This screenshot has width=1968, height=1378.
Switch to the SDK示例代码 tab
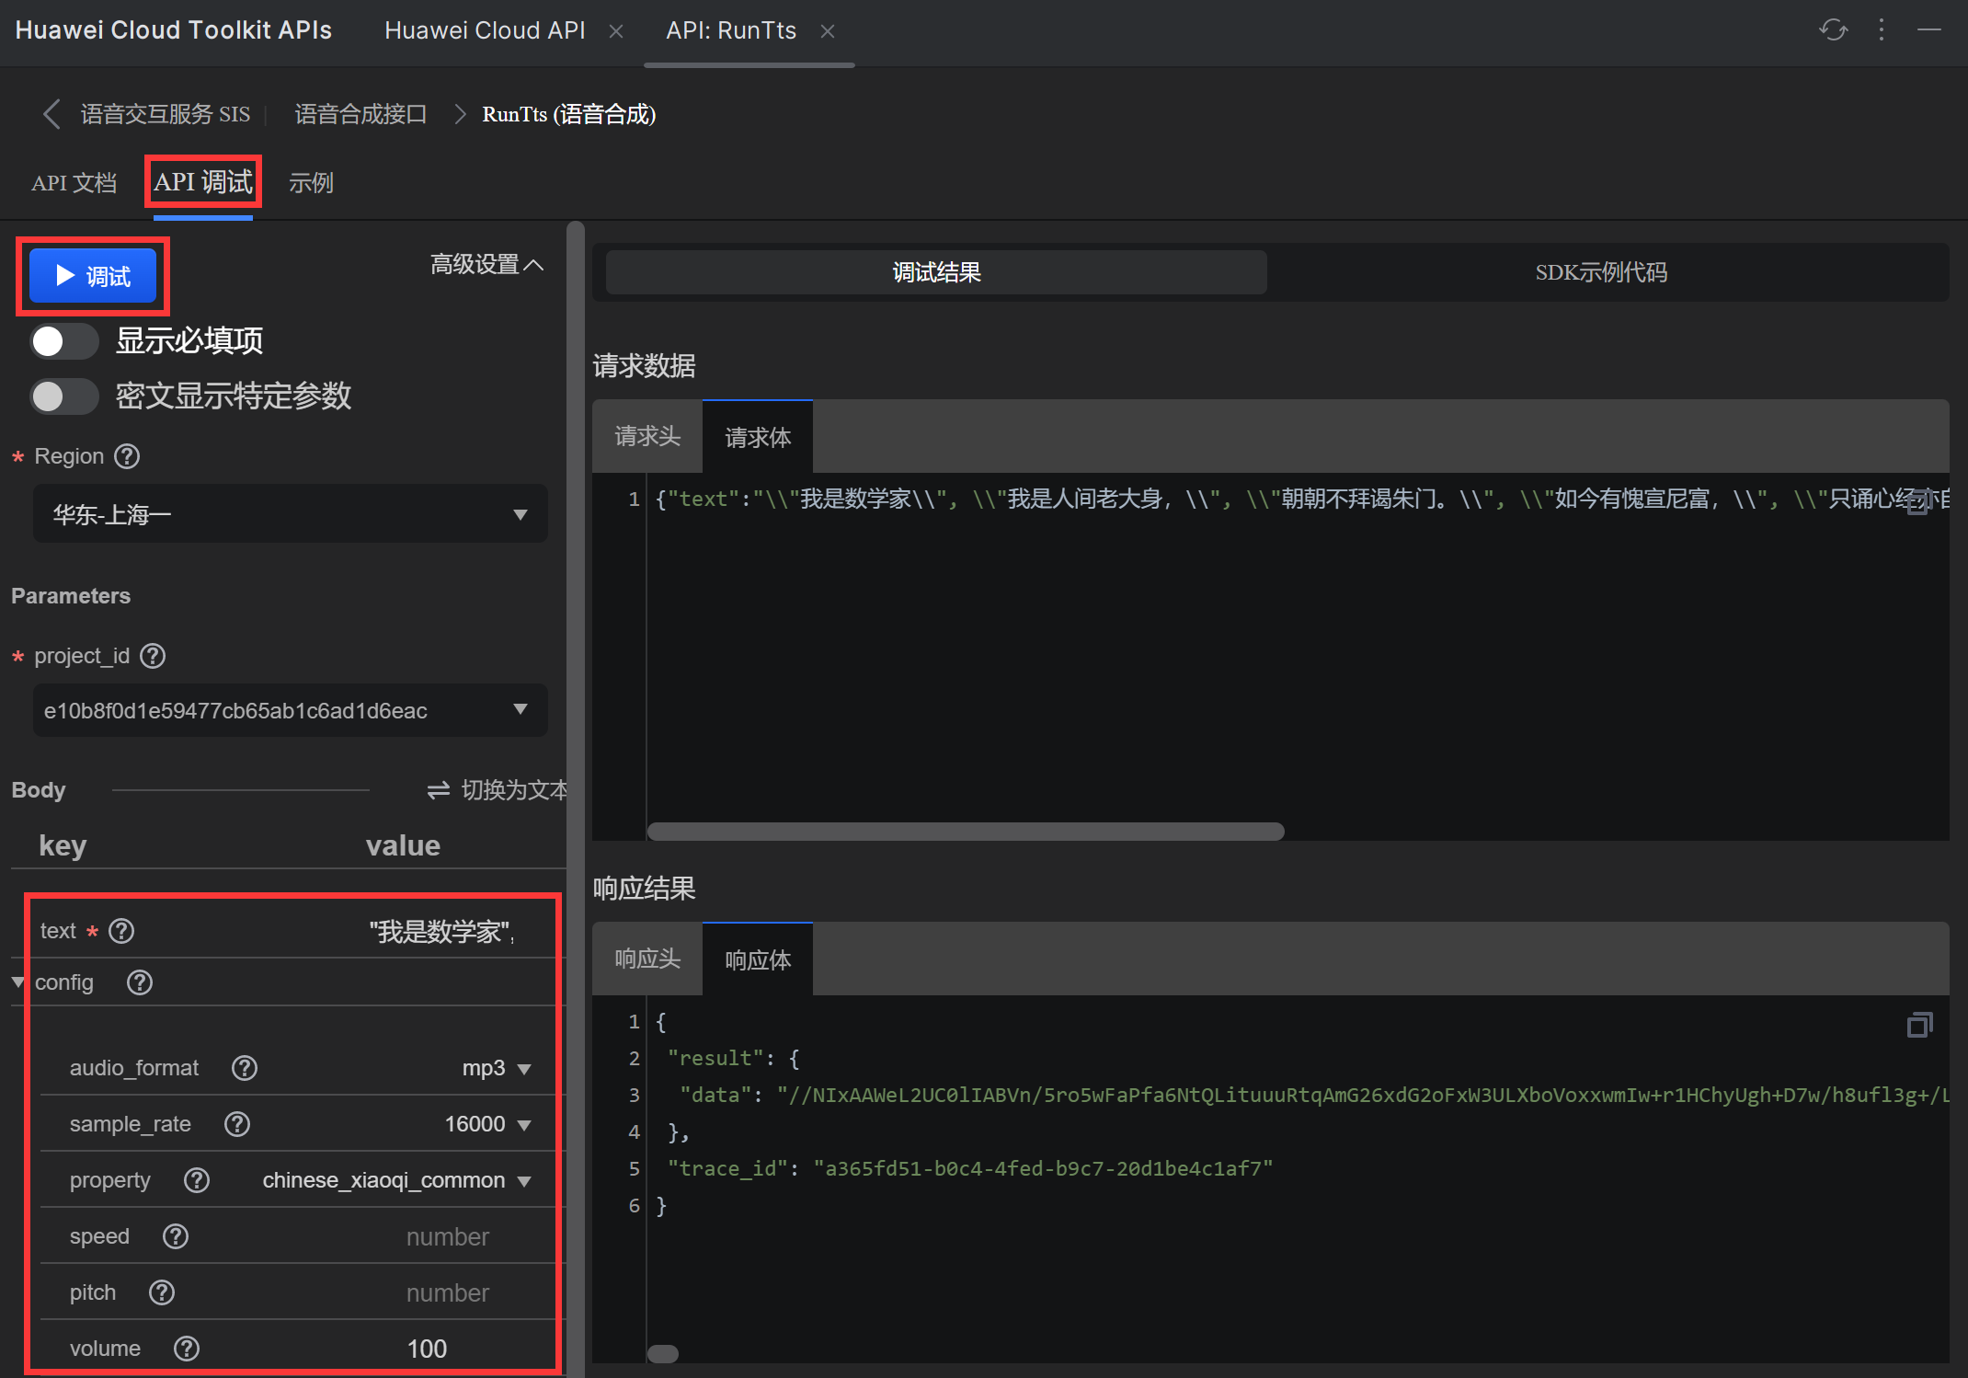coord(1600,272)
